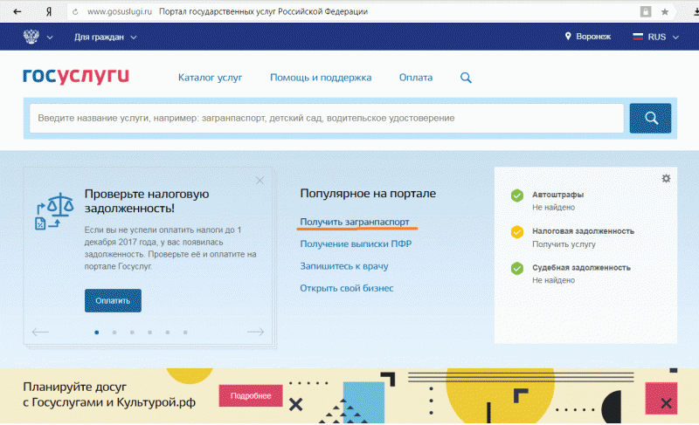Open 'Помощь и поддержка' menu item
699x425 pixels.
[321, 78]
